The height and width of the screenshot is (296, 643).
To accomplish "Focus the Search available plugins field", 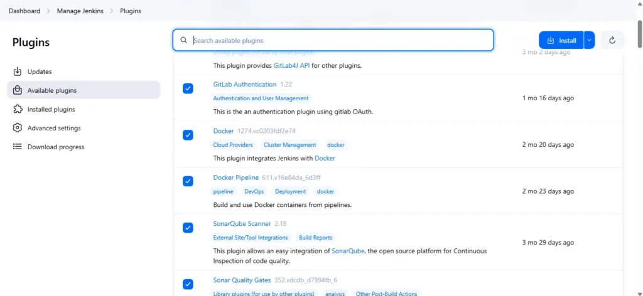I will [x=339, y=40].
